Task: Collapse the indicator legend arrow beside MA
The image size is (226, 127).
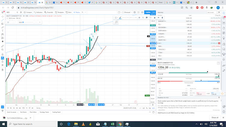Action: click(7, 18)
